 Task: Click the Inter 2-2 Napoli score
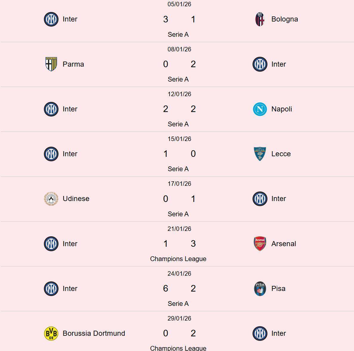tap(179, 109)
